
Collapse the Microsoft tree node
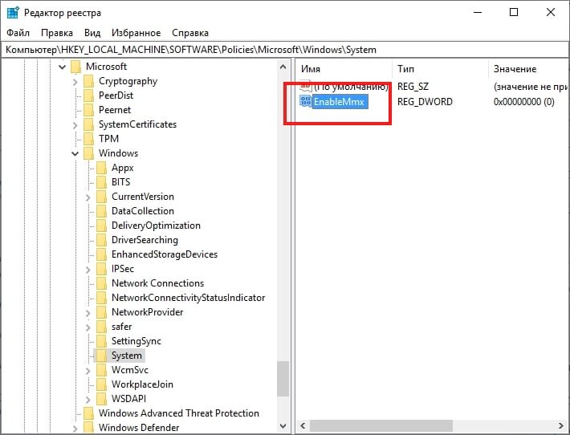62,67
